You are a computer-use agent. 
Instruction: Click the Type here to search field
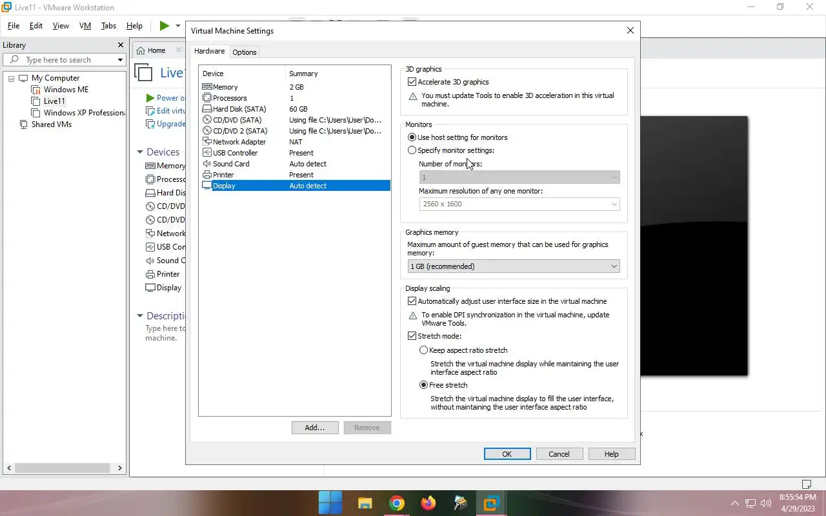pyautogui.click(x=65, y=60)
